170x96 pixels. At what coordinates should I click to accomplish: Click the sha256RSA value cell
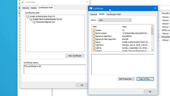[x=127, y=36]
